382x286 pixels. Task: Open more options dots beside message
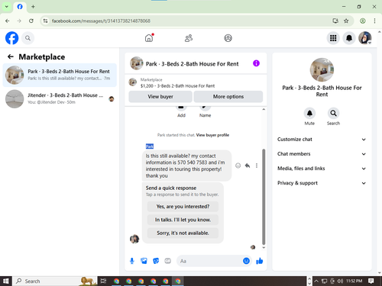257,165
